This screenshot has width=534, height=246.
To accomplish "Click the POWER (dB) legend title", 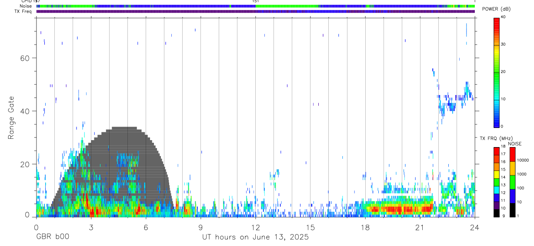I will click(497, 9).
